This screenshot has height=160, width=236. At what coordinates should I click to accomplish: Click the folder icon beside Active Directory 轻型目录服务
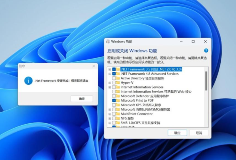[118, 78]
